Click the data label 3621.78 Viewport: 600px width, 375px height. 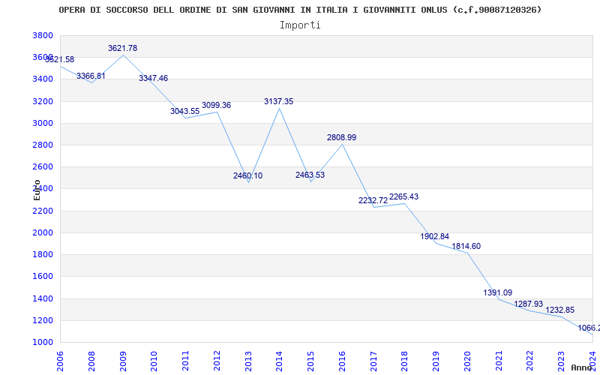point(122,48)
